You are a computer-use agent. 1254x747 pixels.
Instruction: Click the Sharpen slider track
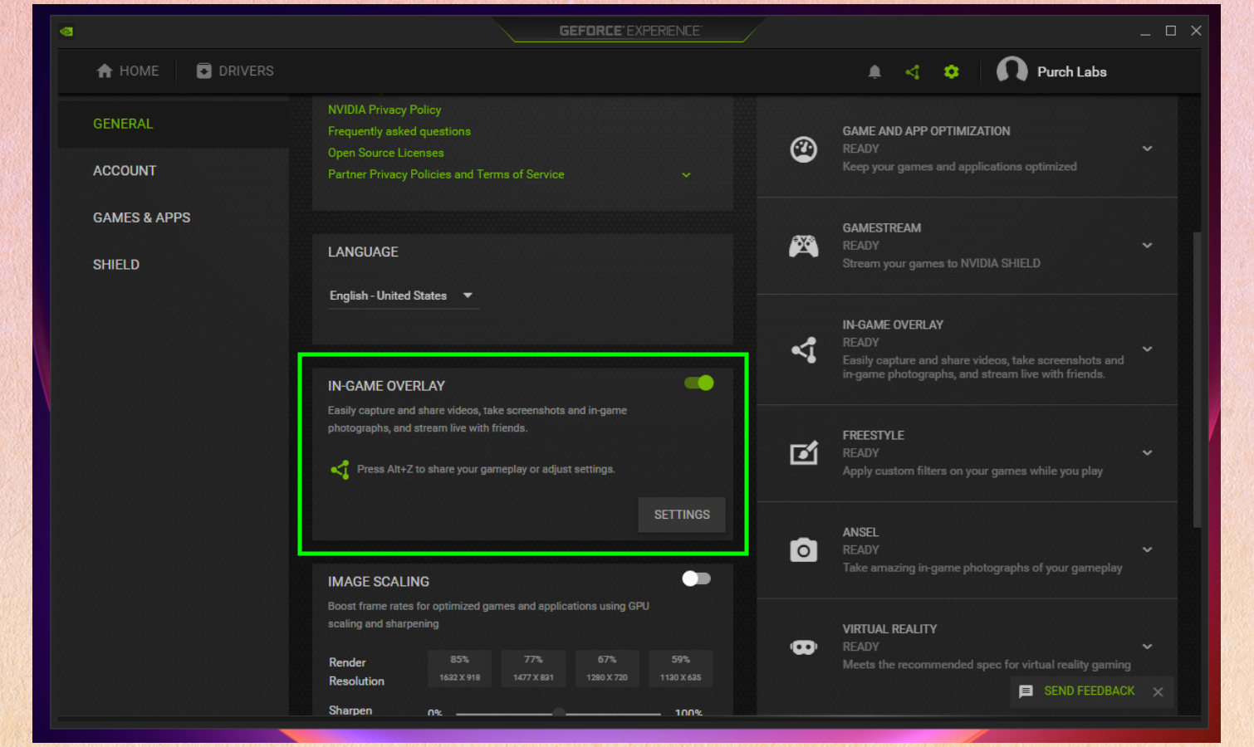[558, 713]
